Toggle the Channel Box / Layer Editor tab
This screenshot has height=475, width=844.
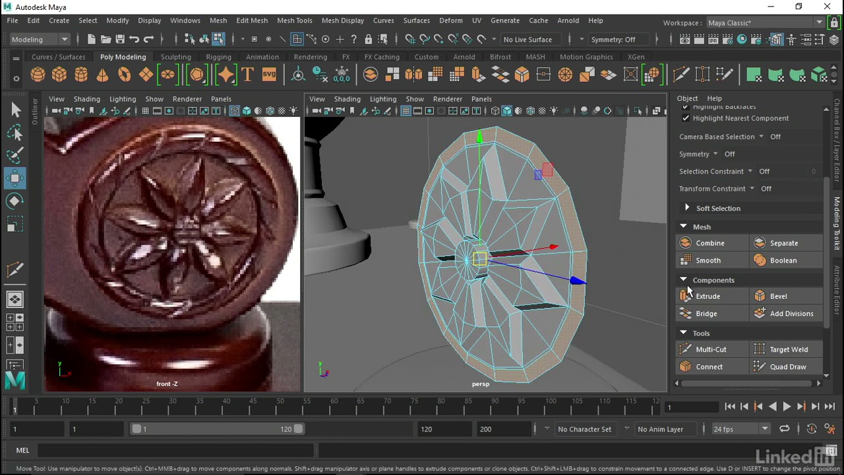(837, 141)
